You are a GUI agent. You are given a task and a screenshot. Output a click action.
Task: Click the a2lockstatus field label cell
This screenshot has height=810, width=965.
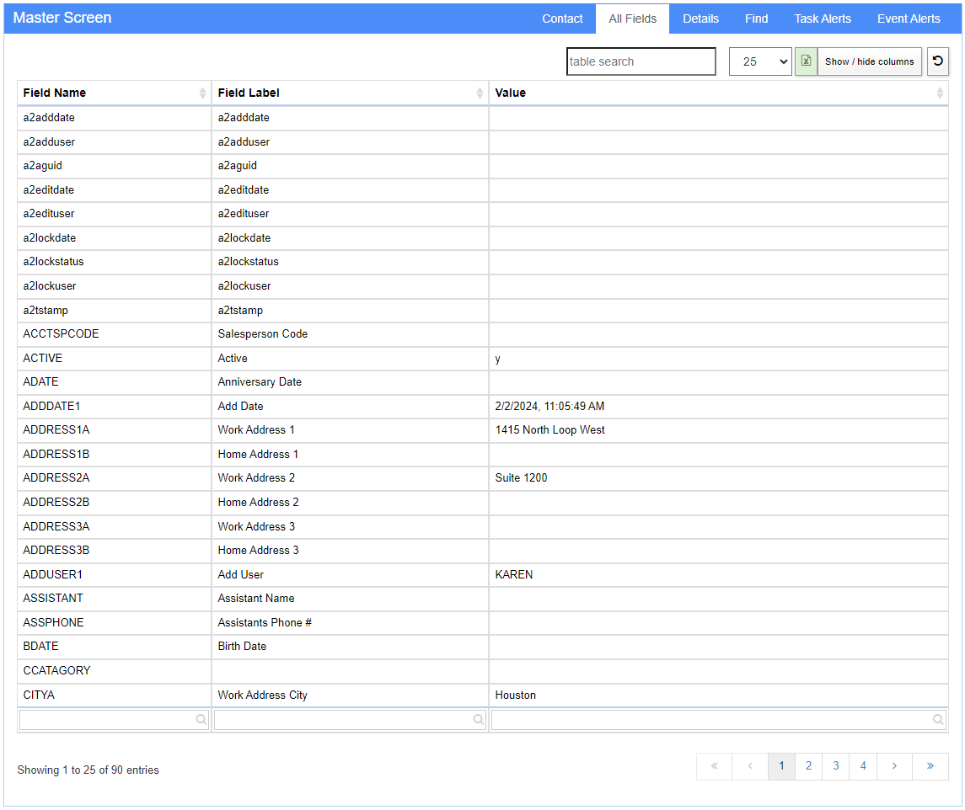click(351, 261)
